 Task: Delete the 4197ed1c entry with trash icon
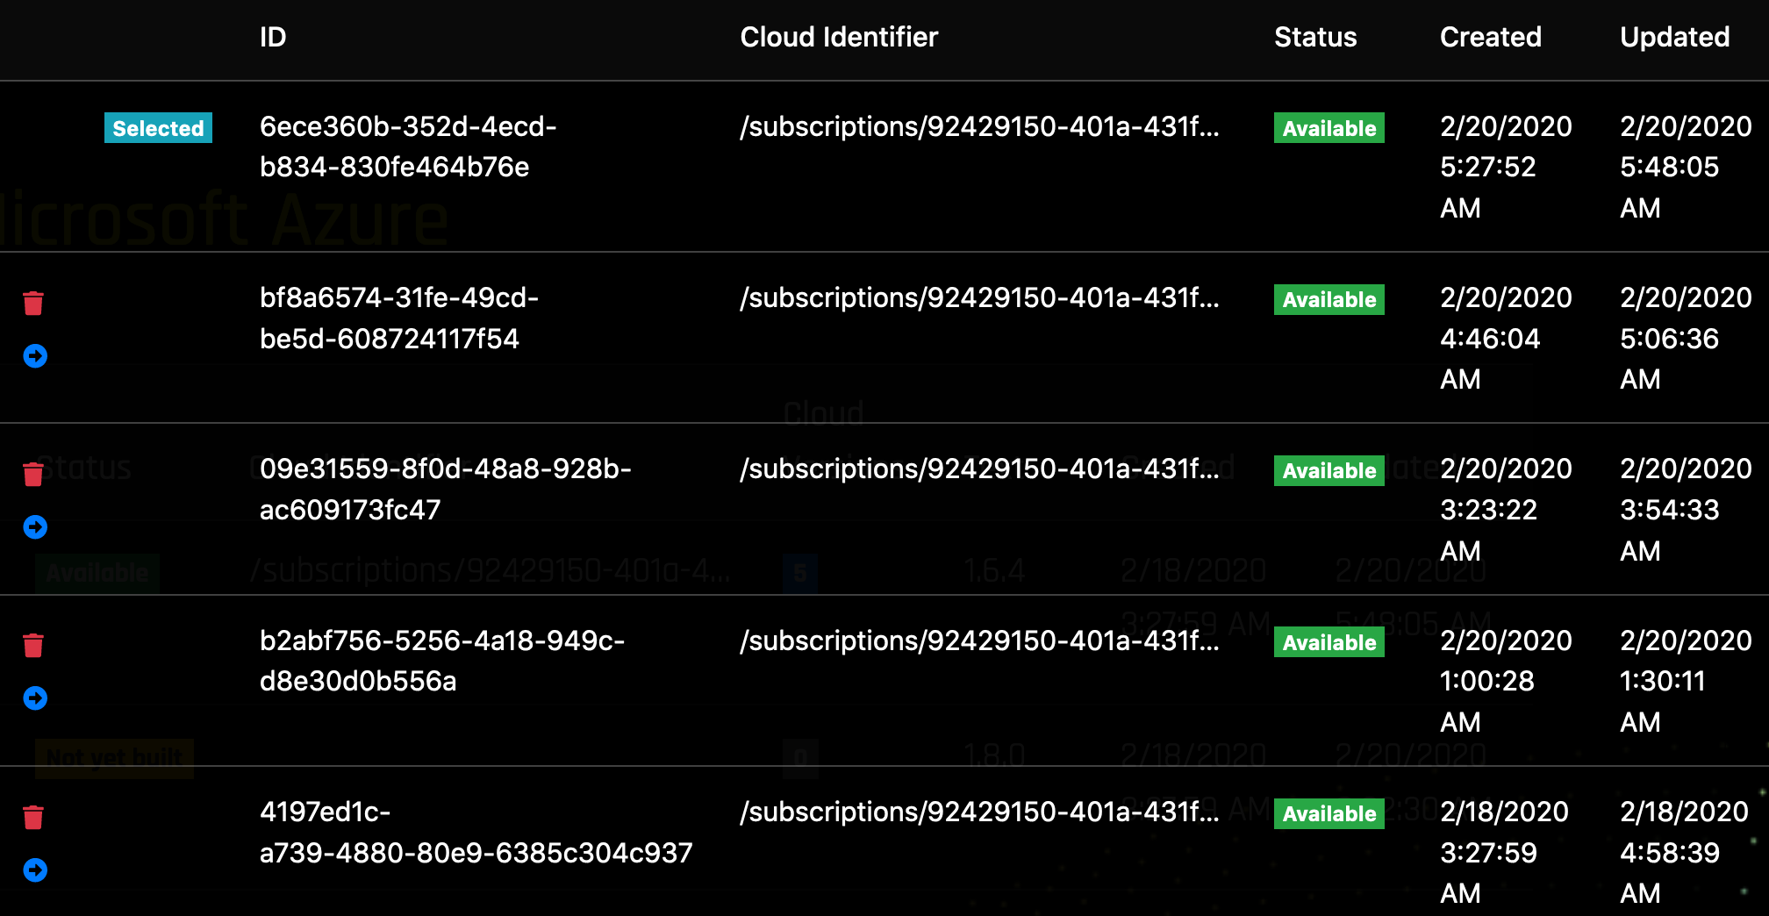point(33,818)
